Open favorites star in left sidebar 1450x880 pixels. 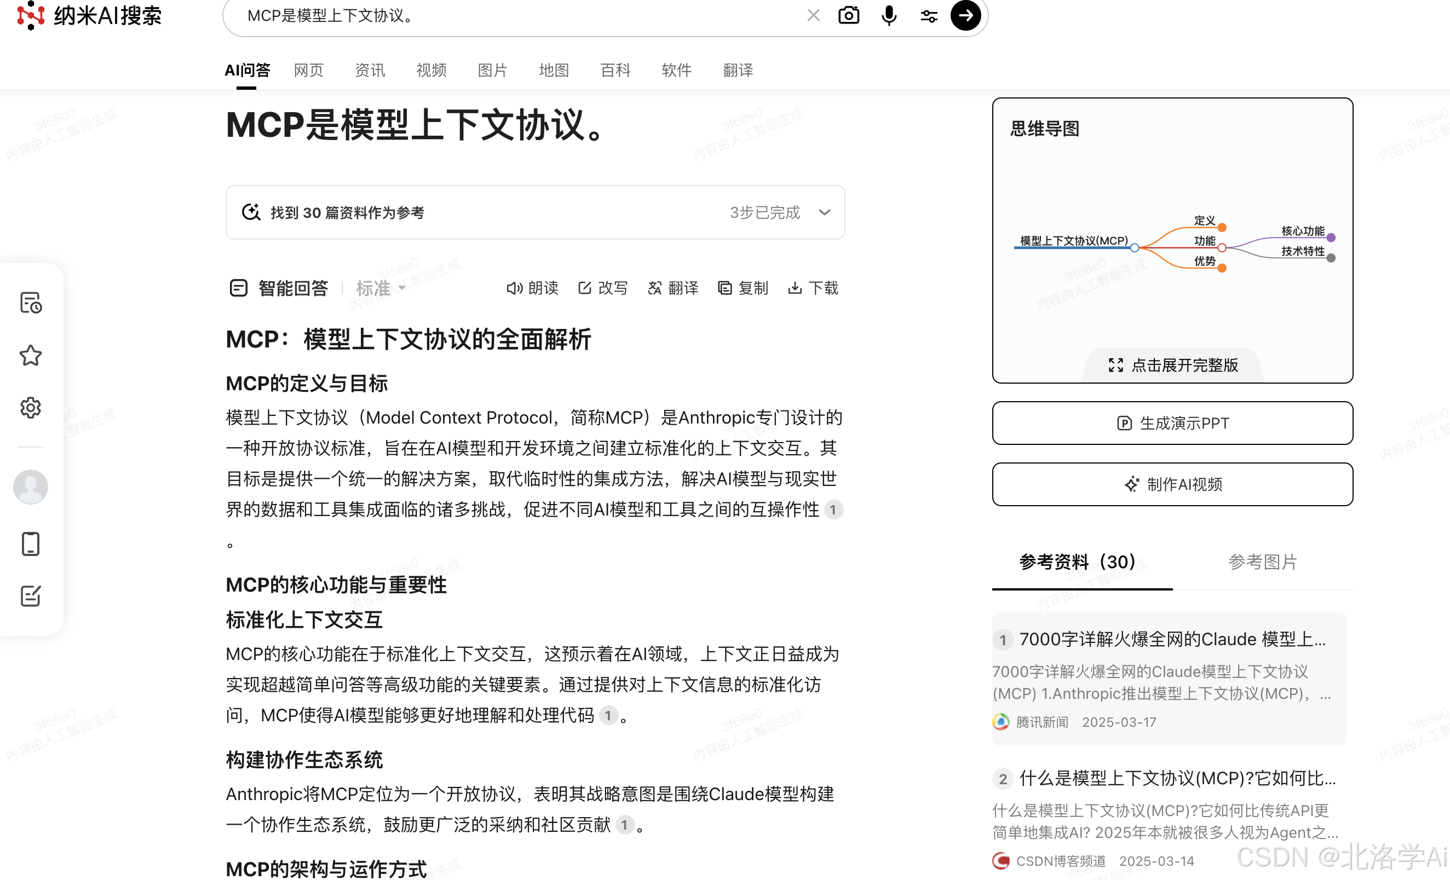click(x=31, y=355)
